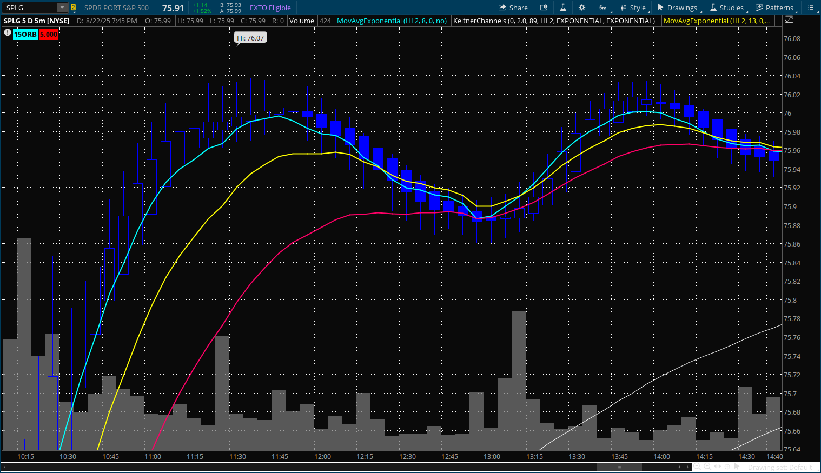
Task: Click the 10:30 time axis label
Action: tap(68, 456)
